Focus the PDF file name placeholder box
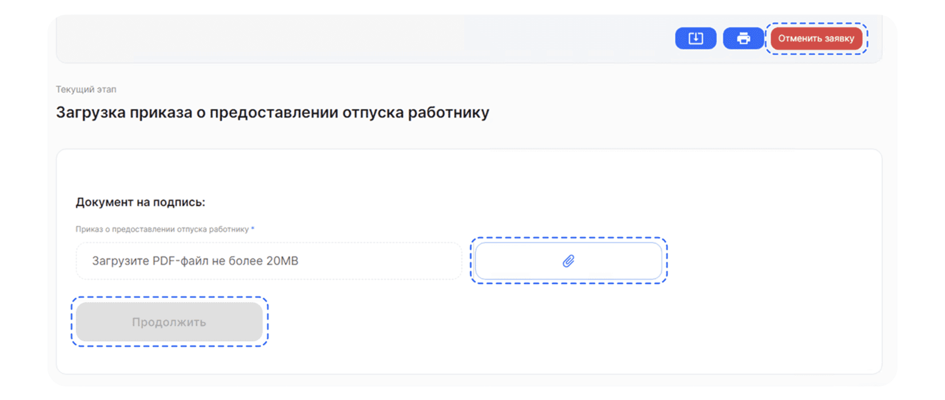The height and width of the screenshot is (400, 945). [x=269, y=261]
